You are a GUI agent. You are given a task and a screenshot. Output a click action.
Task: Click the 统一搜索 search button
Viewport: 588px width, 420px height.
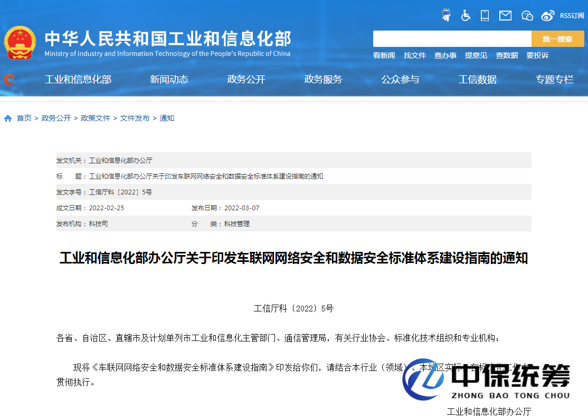[x=558, y=38]
